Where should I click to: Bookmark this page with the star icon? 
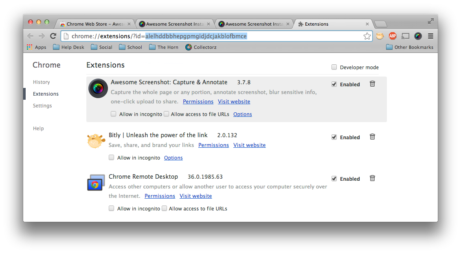click(x=367, y=36)
